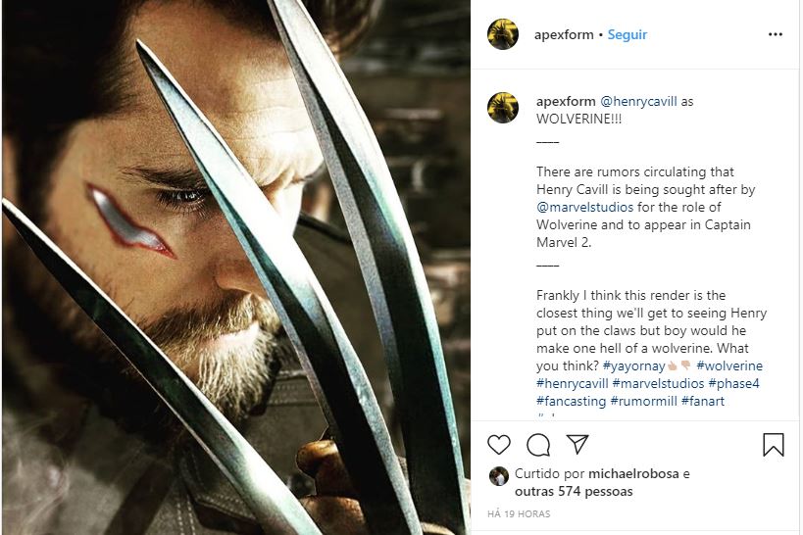Click the apexform avatar beside the caption
Image resolution: width=803 pixels, height=535 pixels.
tap(503, 108)
